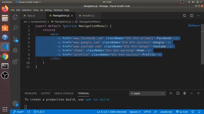
Task: Change language mode JavaScript in status bar
Action: click(166, 112)
